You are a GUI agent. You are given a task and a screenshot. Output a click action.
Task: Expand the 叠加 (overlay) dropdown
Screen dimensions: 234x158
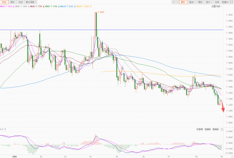point(192,2)
